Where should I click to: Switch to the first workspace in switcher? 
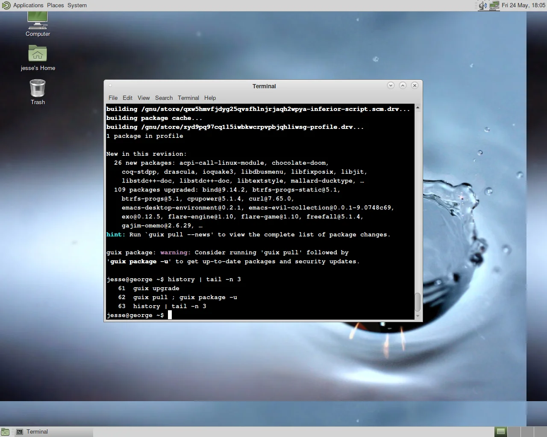[501, 432]
